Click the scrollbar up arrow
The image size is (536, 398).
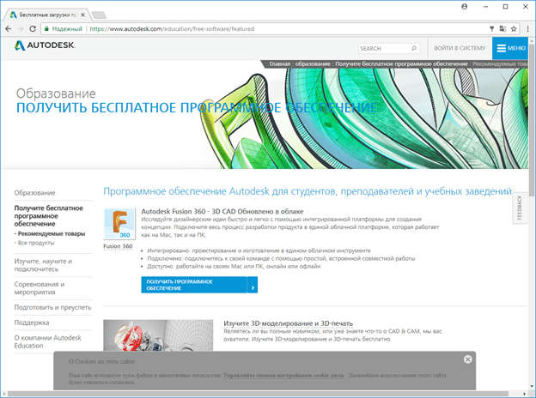tap(532, 40)
